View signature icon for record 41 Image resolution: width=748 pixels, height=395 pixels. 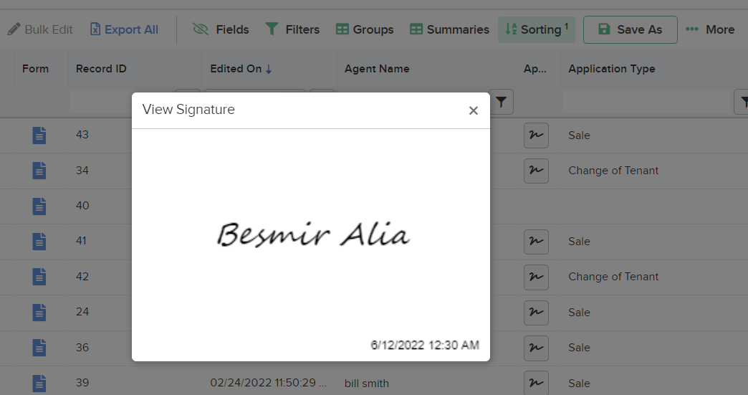tap(536, 242)
